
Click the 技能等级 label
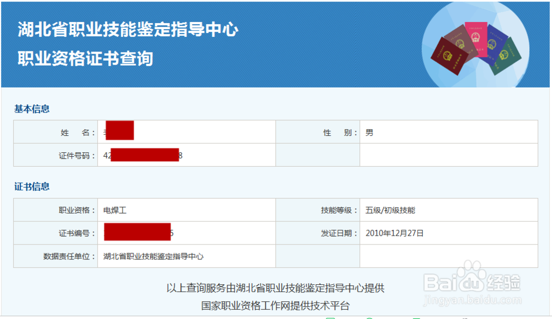339,210
